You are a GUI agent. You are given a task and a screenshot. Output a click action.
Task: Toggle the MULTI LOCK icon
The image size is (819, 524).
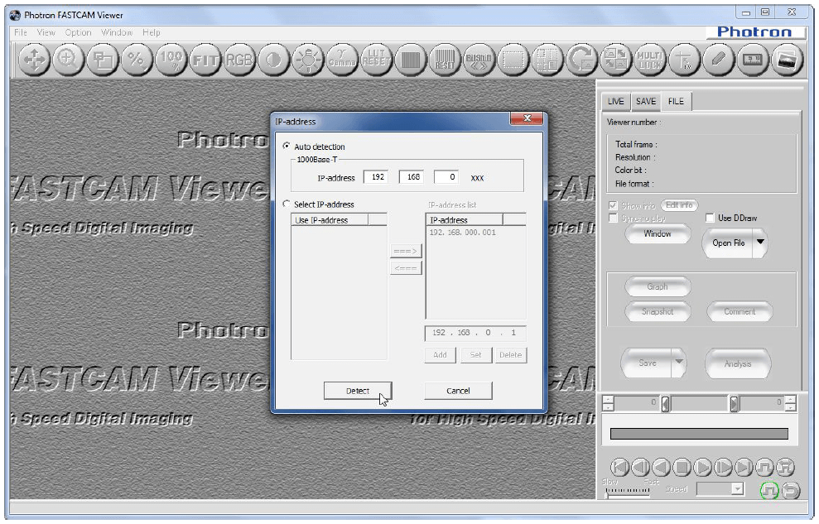pos(650,60)
